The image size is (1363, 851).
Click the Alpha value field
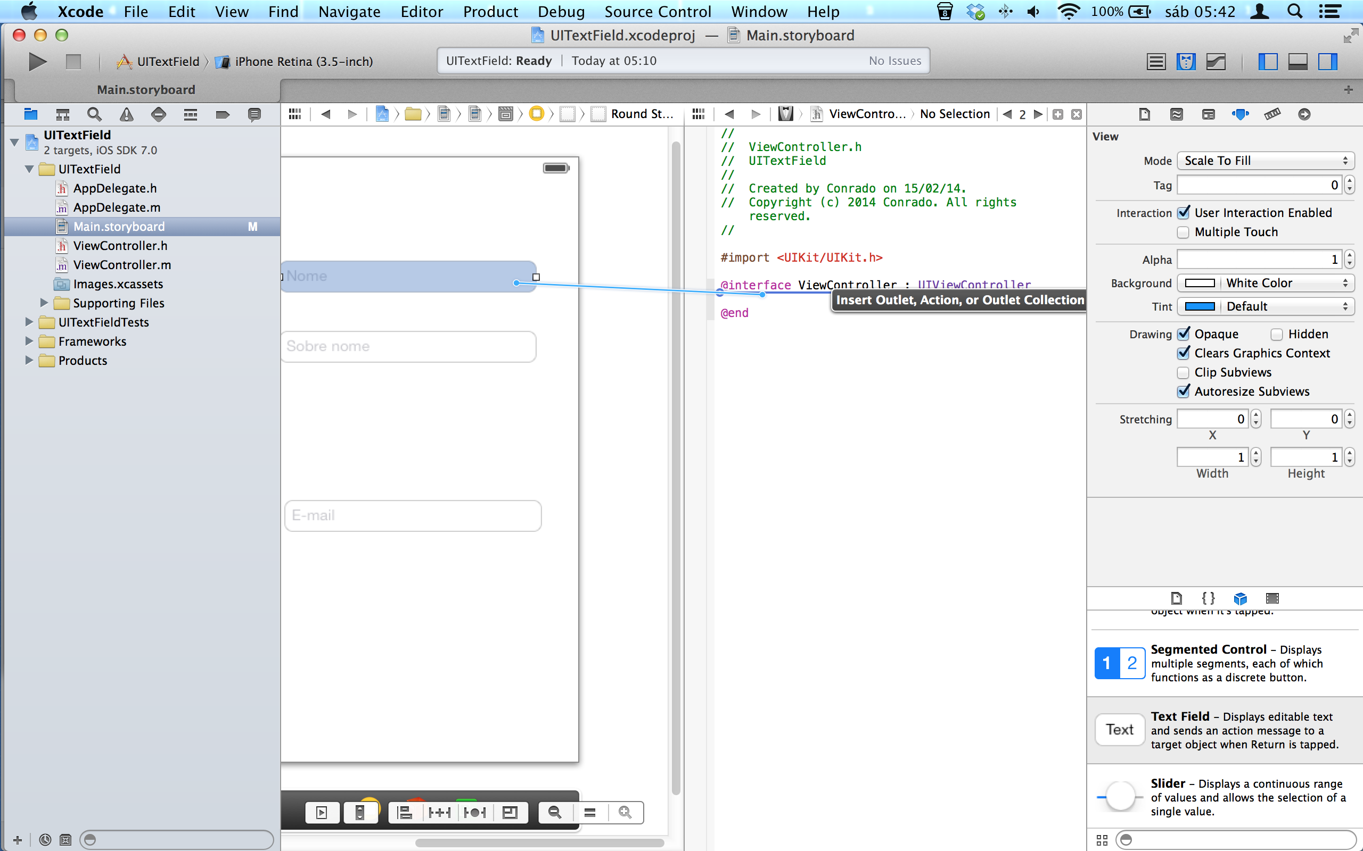click(x=1259, y=260)
